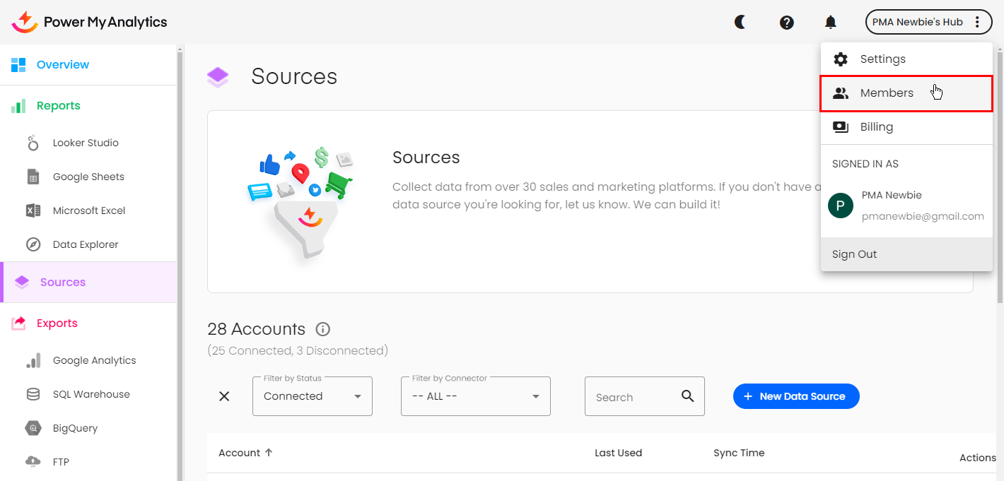
Task: Select Settings from the account menu
Action: (882, 59)
